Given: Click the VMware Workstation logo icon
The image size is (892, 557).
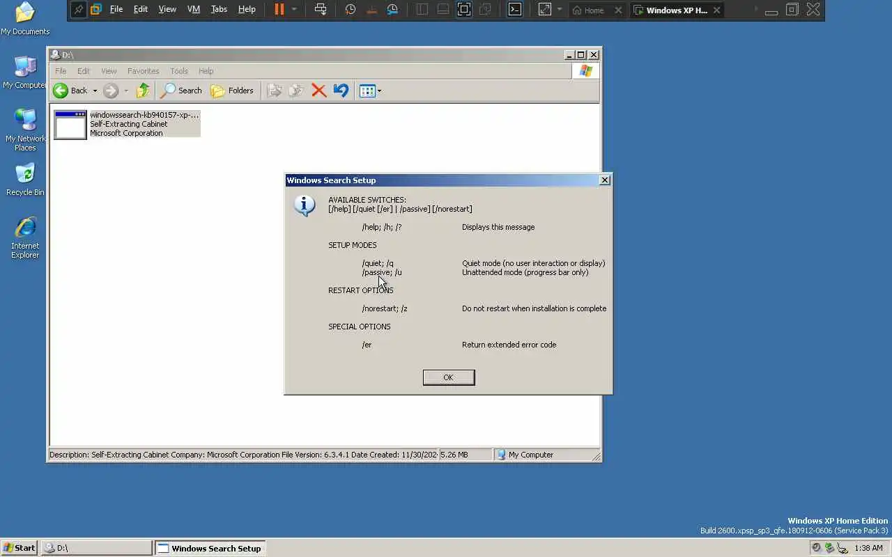Looking at the screenshot, I should [x=96, y=10].
